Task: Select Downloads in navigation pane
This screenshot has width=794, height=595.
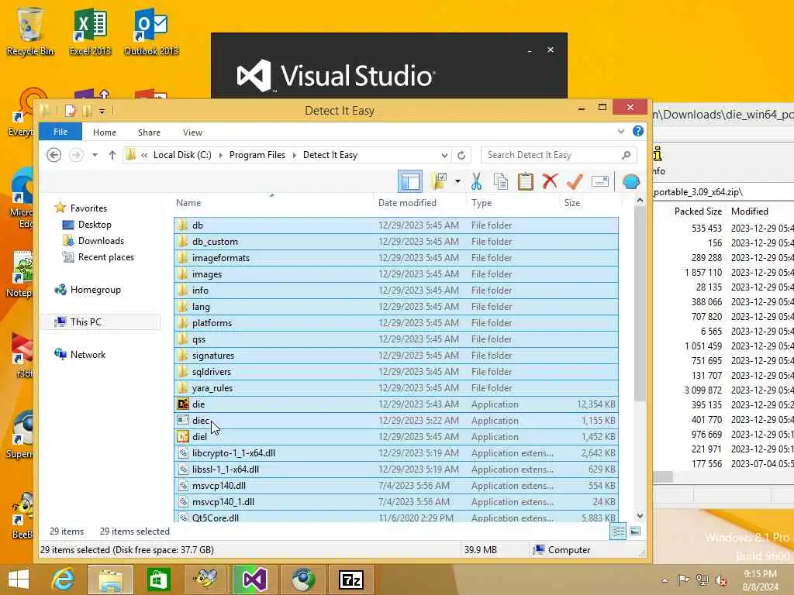Action: (x=100, y=240)
